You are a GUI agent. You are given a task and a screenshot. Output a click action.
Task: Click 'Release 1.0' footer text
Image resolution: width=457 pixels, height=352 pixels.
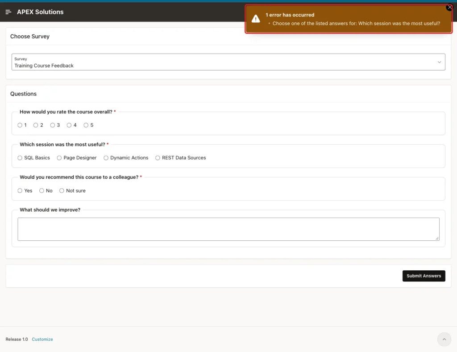(17, 339)
